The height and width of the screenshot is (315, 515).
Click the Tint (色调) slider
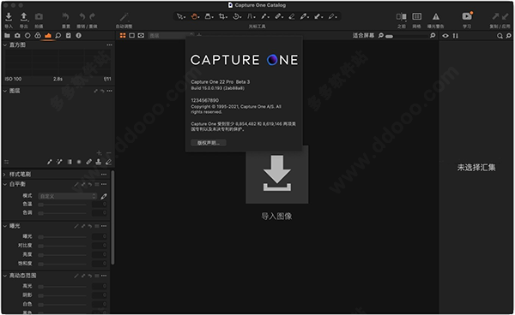(63, 213)
